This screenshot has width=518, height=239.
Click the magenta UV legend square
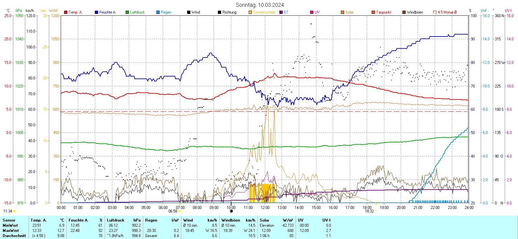pos(312,12)
